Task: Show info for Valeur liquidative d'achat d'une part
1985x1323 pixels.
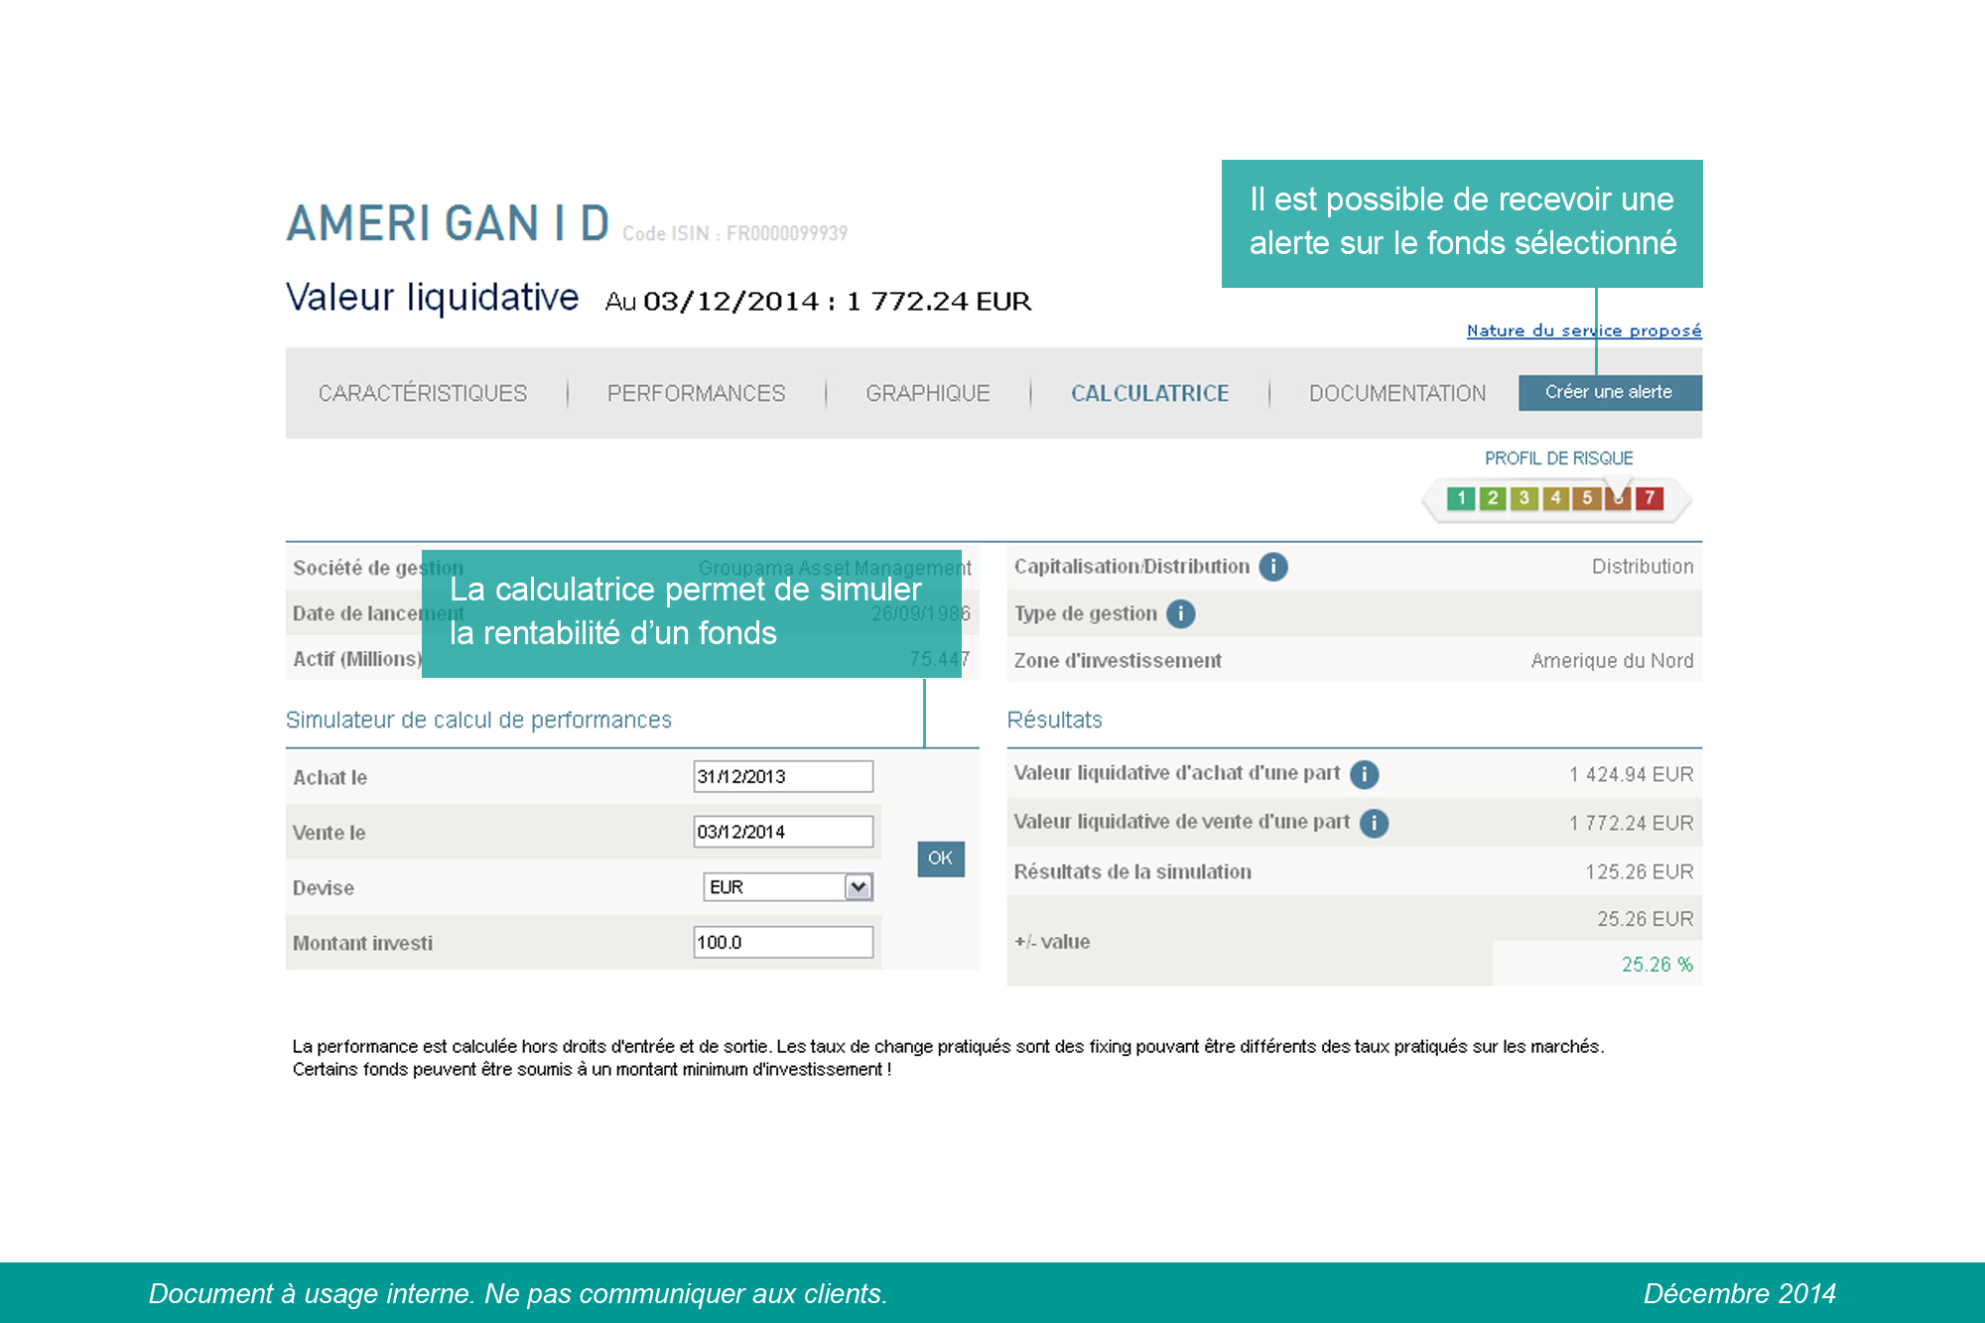Action: (1364, 773)
